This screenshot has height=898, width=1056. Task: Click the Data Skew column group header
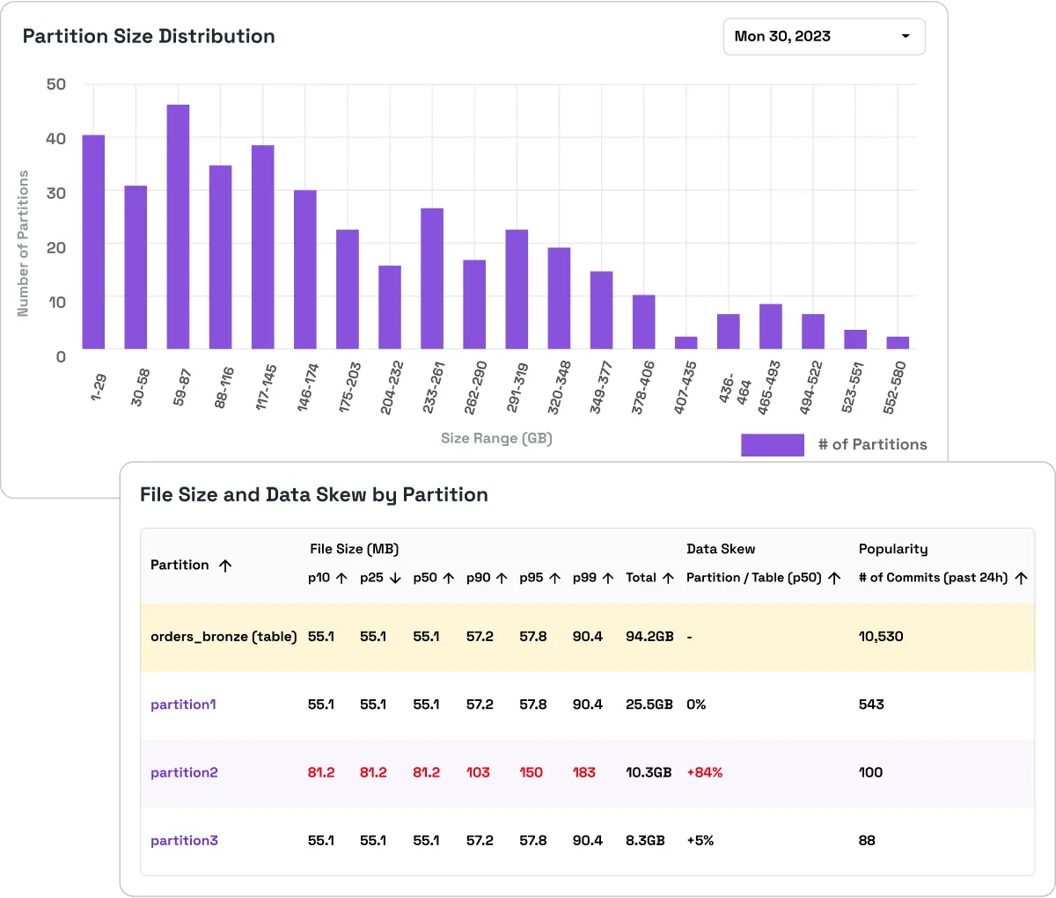coord(721,549)
